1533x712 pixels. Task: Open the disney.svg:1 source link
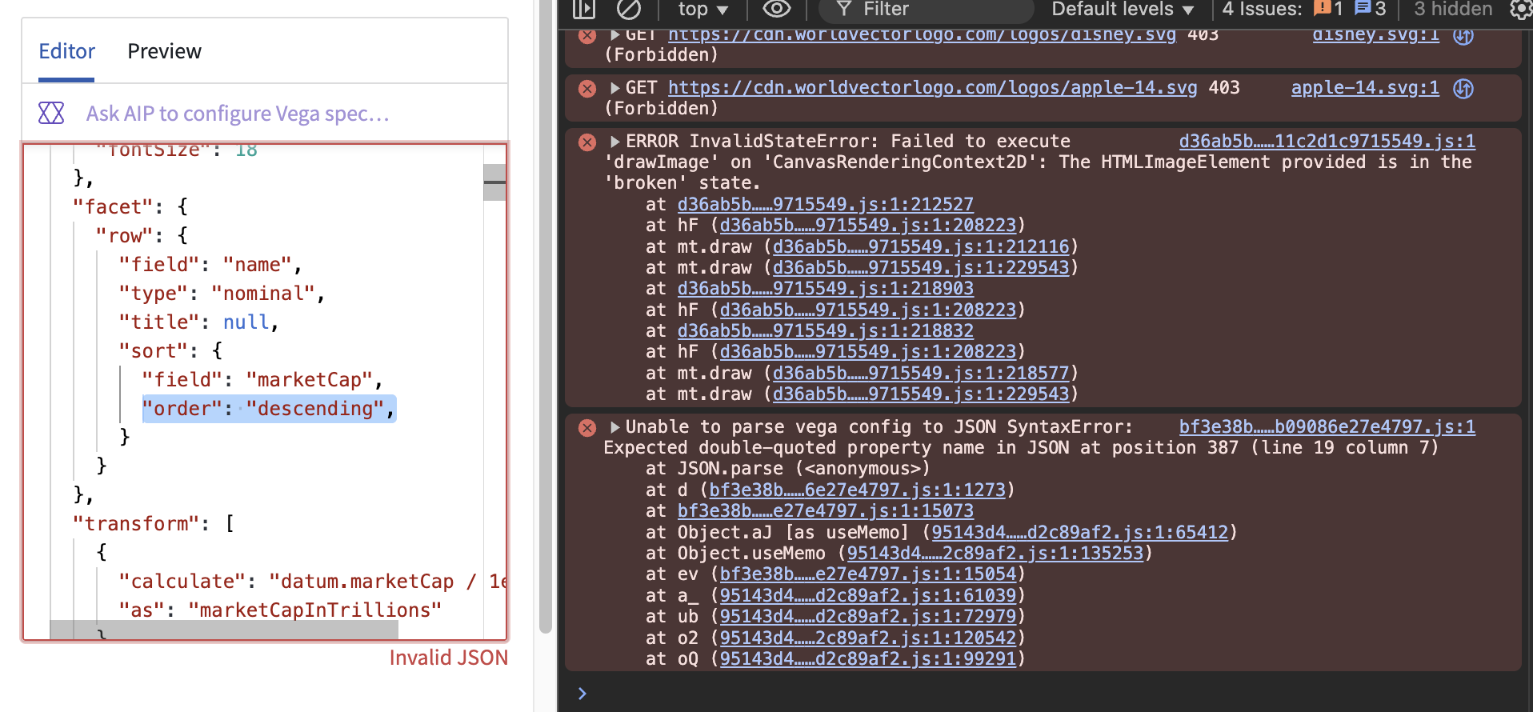(1376, 34)
